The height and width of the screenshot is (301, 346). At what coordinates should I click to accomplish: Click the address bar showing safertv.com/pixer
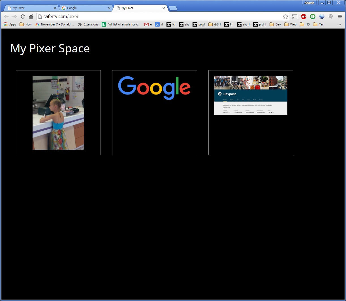[x=163, y=17]
